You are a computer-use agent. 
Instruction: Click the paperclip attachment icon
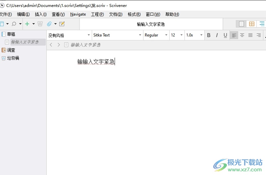49,24
